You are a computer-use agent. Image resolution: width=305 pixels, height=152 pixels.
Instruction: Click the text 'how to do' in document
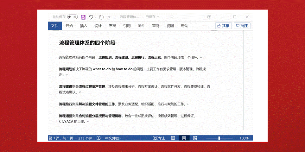pyautogui.click(x=124, y=69)
